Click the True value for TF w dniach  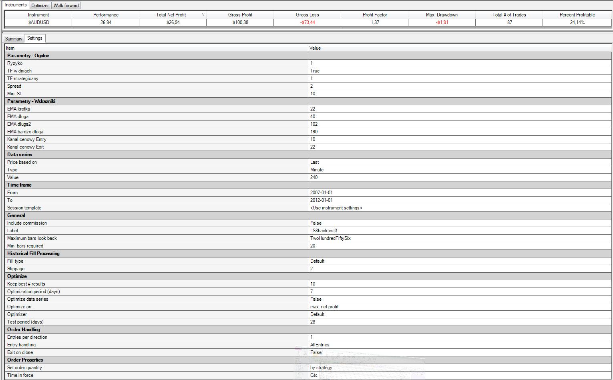coord(315,71)
